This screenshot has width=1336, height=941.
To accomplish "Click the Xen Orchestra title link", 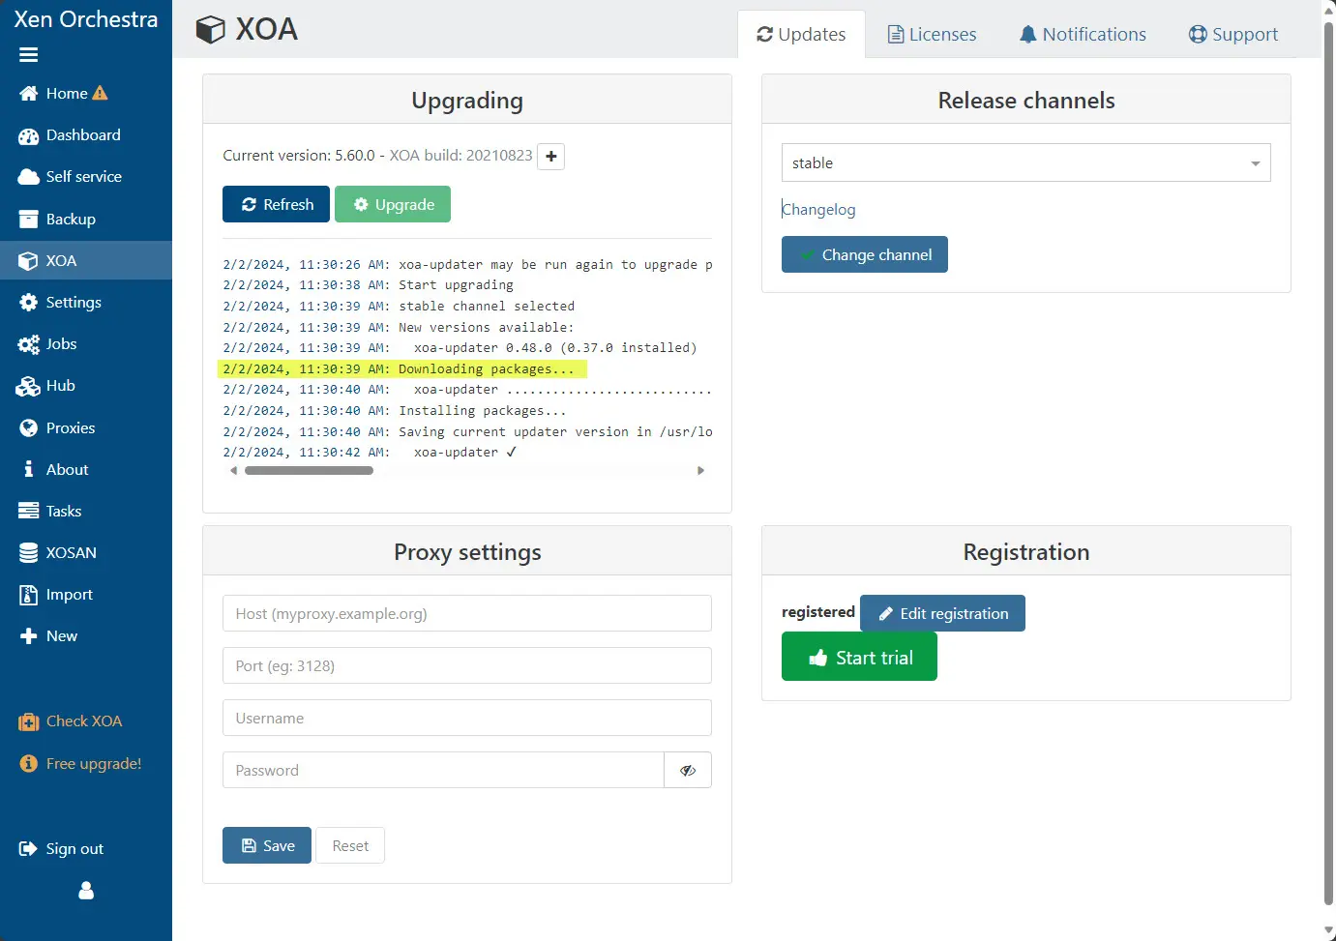I will [86, 19].
